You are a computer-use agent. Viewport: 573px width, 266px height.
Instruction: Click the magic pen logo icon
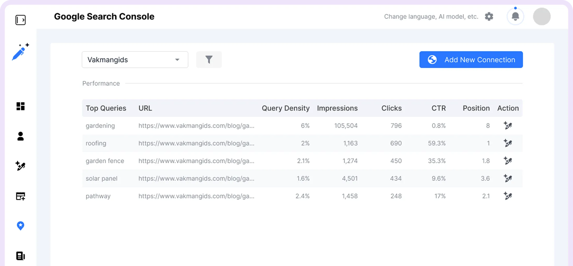click(20, 52)
